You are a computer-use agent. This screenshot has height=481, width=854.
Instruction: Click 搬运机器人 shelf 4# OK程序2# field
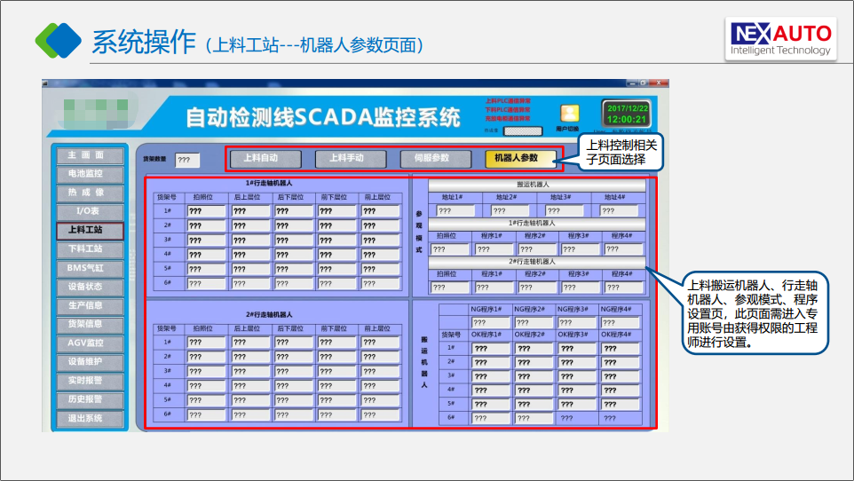(x=534, y=390)
